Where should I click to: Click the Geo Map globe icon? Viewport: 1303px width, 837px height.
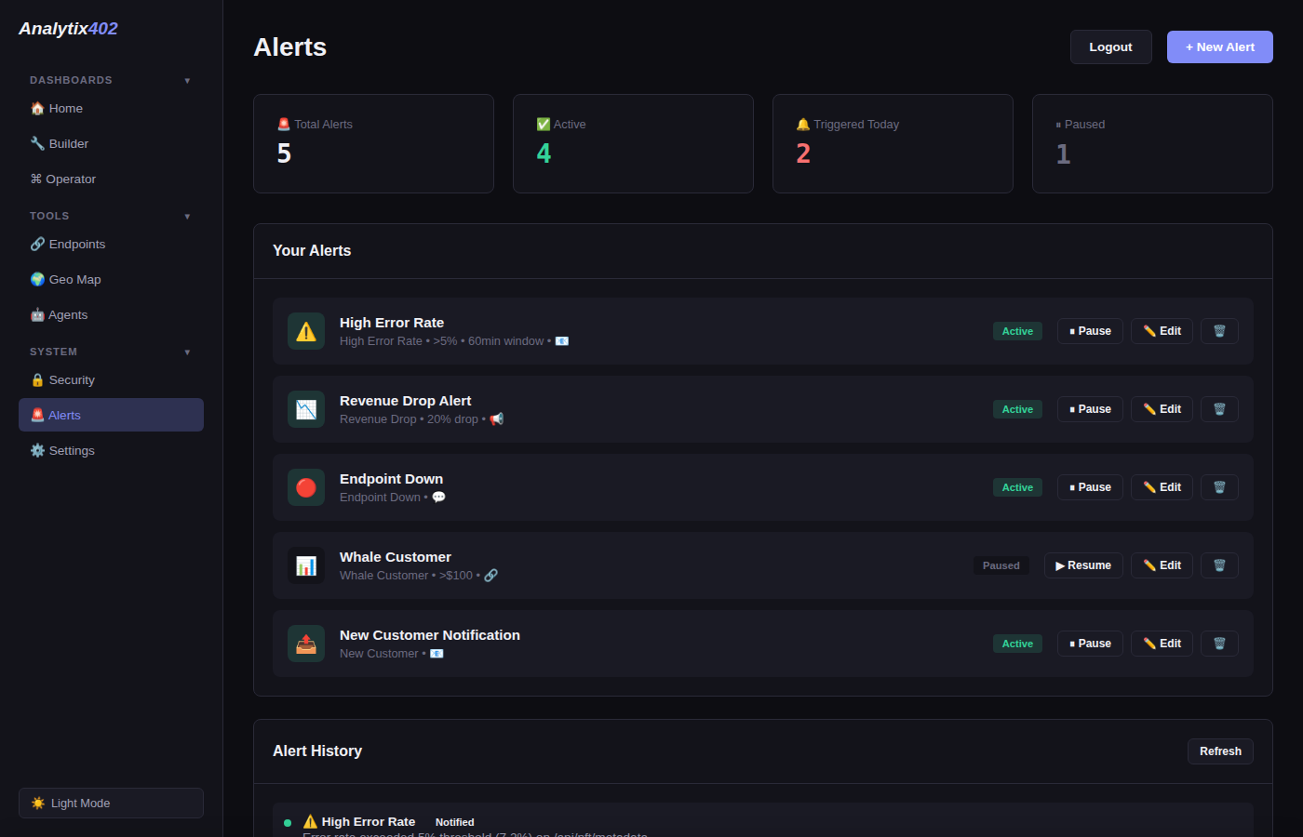(x=36, y=279)
